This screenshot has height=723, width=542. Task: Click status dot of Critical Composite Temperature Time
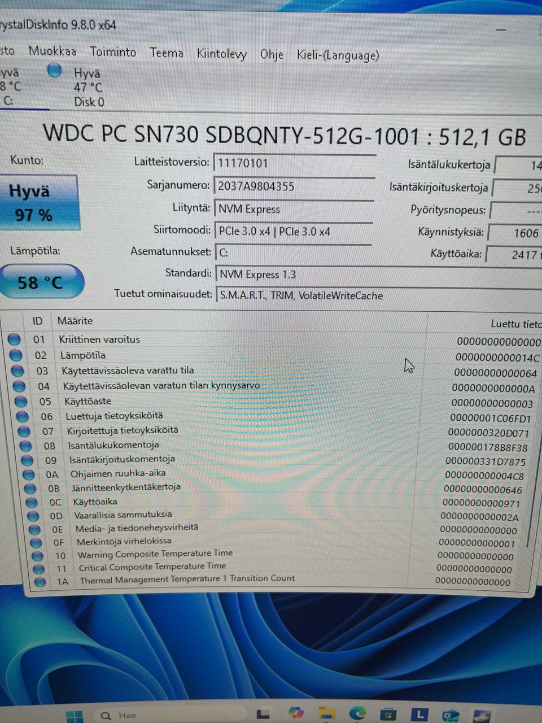38,569
